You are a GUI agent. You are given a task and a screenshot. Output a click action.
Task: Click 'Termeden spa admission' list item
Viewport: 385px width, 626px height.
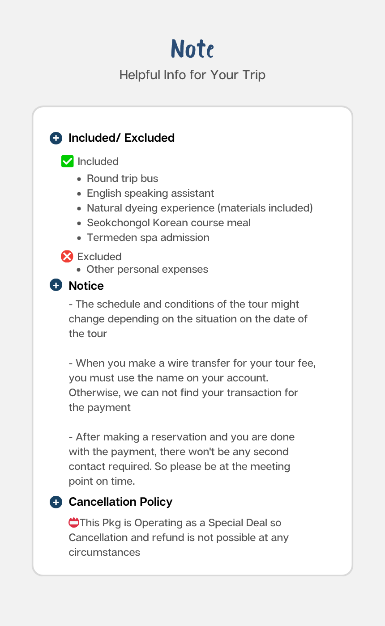click(x=148, y=237)
